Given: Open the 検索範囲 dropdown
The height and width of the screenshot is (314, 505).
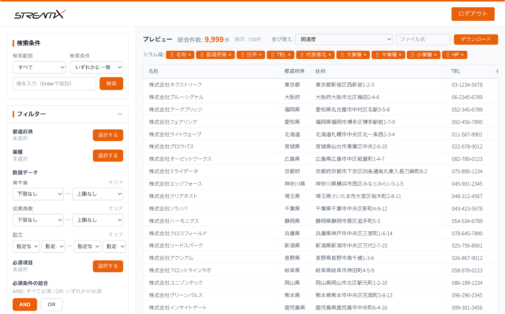Looking at the screenshot, I should coord(39,67).
